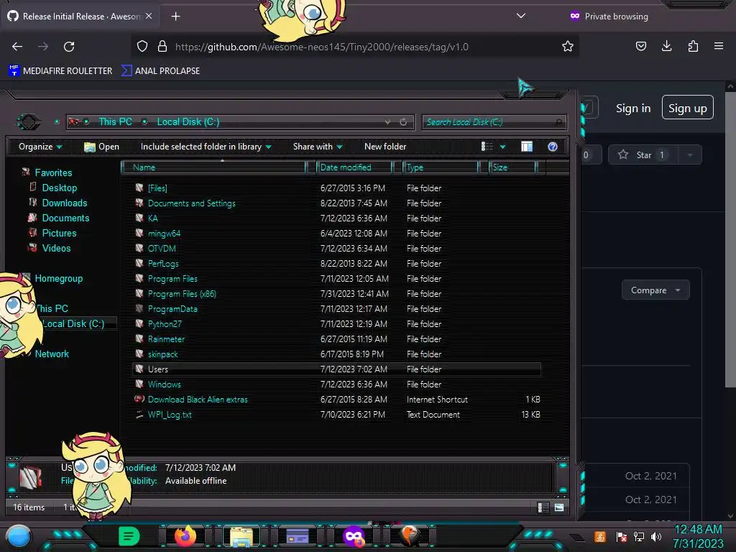Select Network in navigation pane
Viewport: 736px width, 552px height.
coord(52,354)
